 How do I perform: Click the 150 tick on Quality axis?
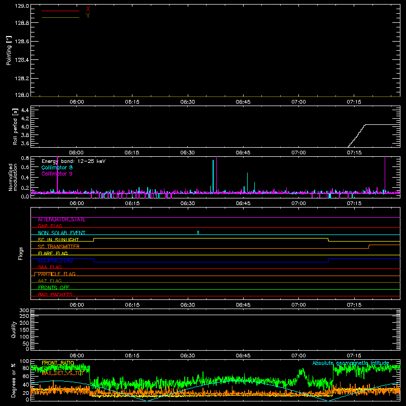(24, 330)
